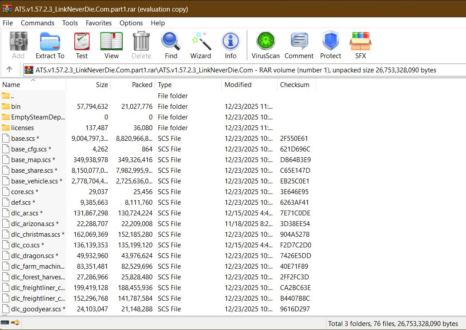The height and width of the screenshot is (330, 466).
Task: Open the Wizard tool
Action: (x=201, y=45)
